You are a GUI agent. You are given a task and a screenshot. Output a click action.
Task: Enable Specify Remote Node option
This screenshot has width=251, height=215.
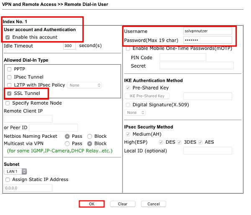tap(8, 103)
